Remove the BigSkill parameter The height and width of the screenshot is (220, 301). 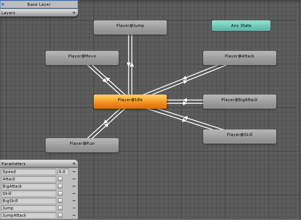pyautogui.click(x=74, y=201)
